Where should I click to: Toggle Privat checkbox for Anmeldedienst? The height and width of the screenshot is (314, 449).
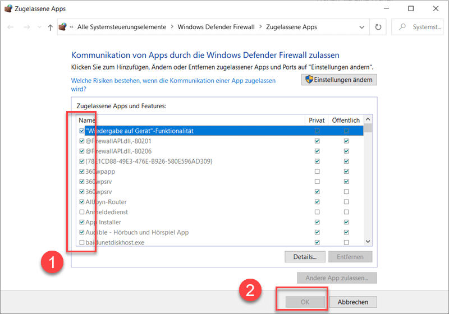(x=317, y=212)
